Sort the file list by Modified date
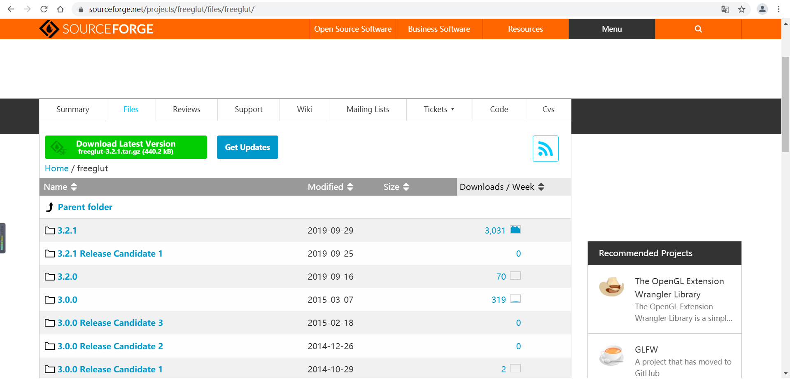This screenshot has width=790, height=381. click(x=331, y=187)
